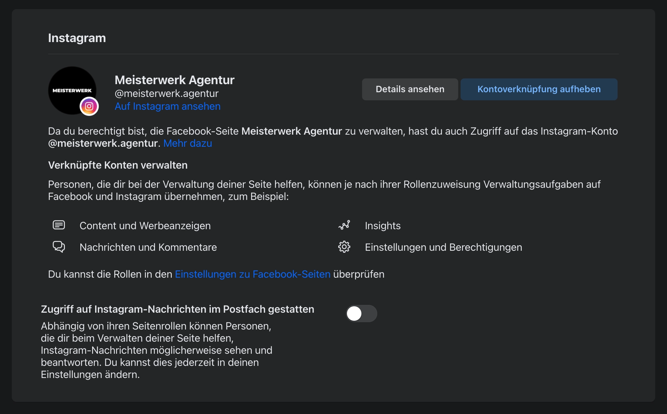This screenshot has height=414, width=667.
Task: Click the Content und Werbeanzeigen icon
Action: click(59, 225)
